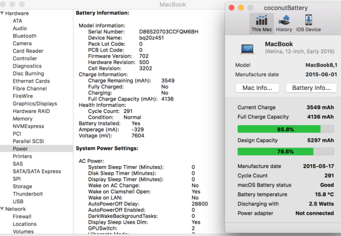This screenshot has height=236, width=341.
Task: Select Memory in the sidebar
Action: pyautogui.click(x=22, y=119)
